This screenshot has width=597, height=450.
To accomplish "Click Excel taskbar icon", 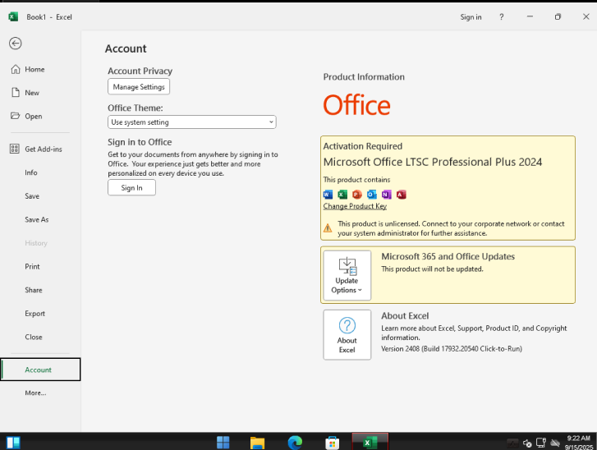I will click(370, 442).
